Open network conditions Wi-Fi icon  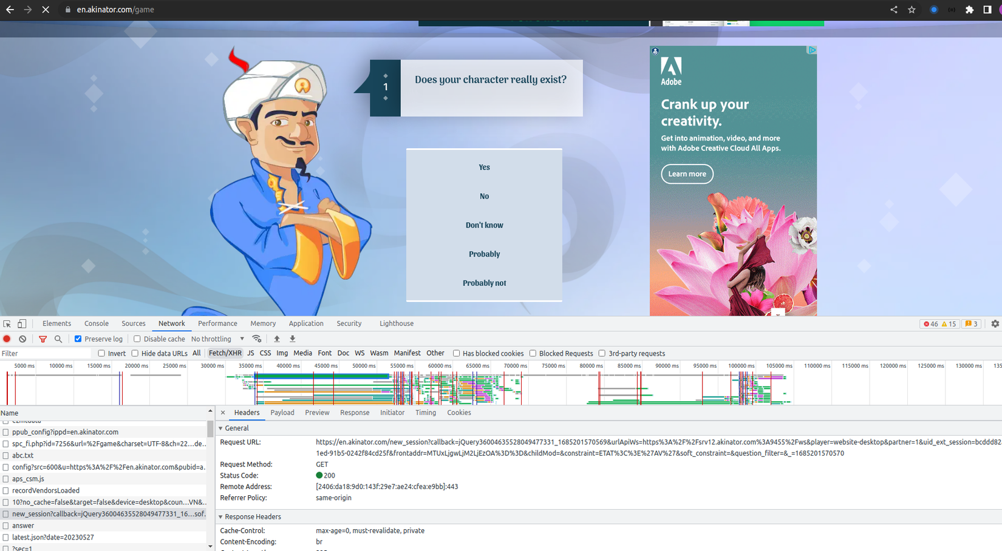257,339
